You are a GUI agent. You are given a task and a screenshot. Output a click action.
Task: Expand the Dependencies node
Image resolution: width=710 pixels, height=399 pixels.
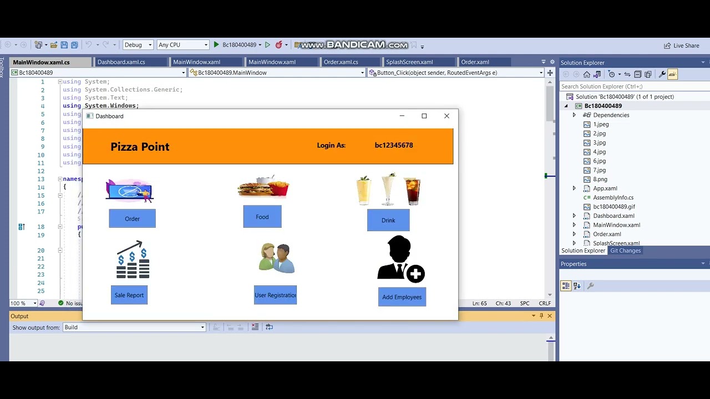click(x=574, y=115)
